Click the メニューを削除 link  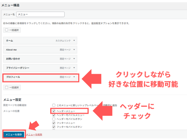pos(34,134)
